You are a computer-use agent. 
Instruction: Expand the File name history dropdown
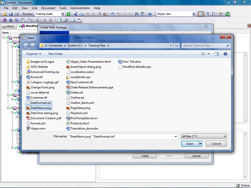176,136
